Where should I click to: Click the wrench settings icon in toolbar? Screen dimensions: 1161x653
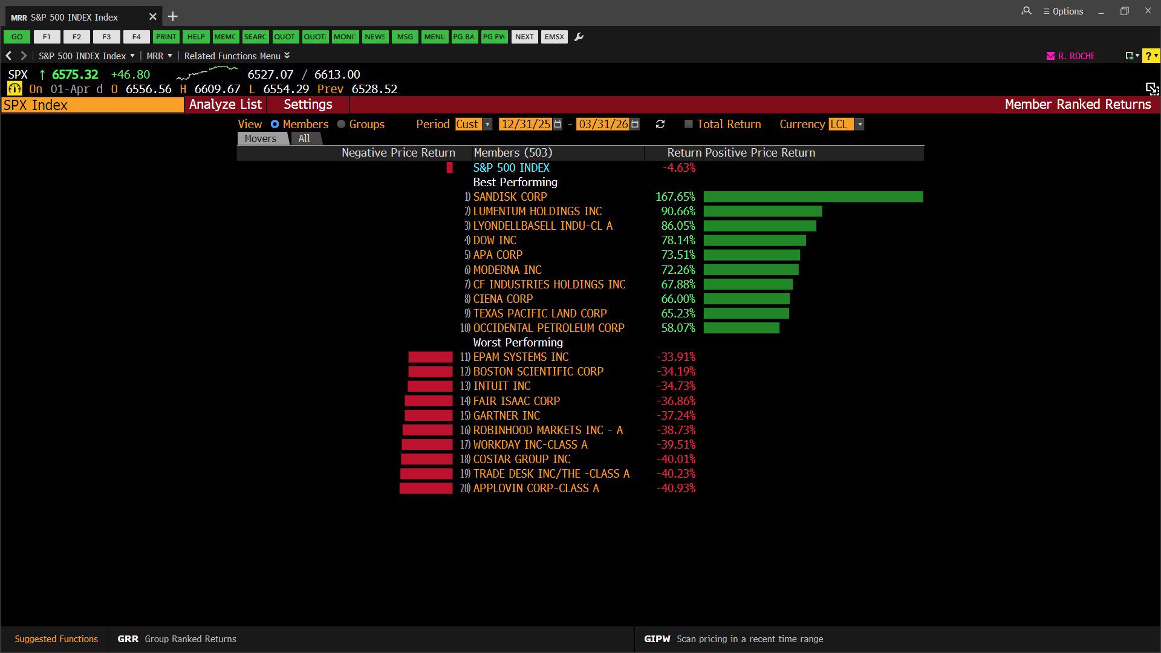pos(579,37)
